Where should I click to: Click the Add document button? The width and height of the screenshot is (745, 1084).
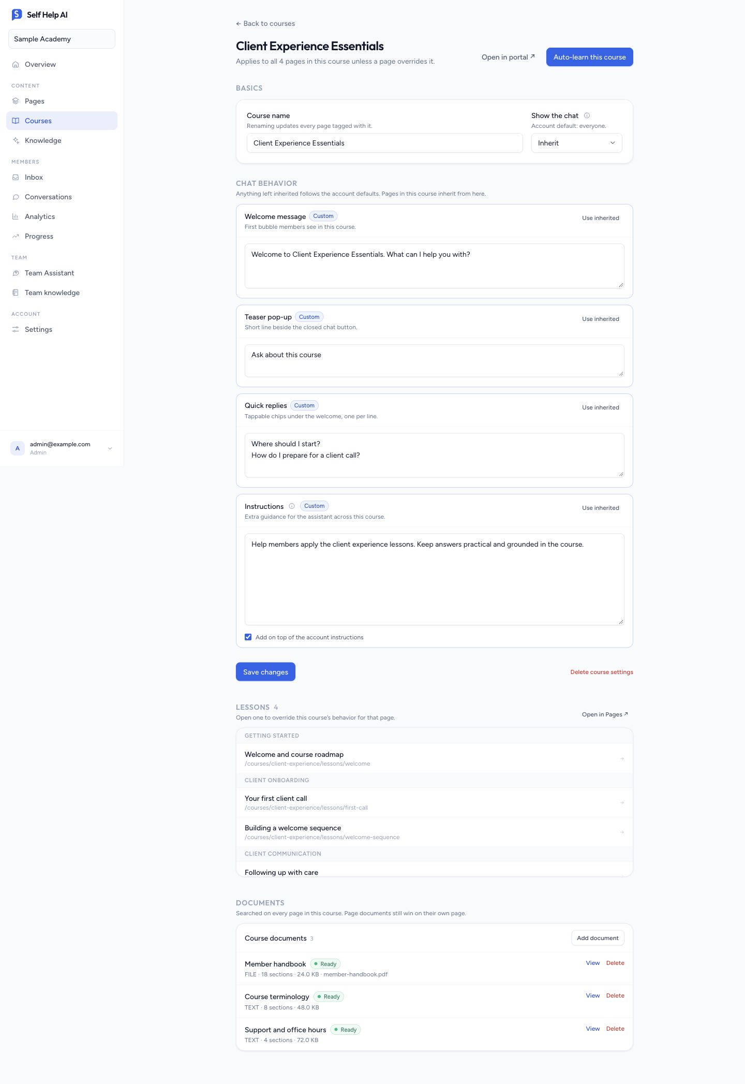tap(598, 938)
